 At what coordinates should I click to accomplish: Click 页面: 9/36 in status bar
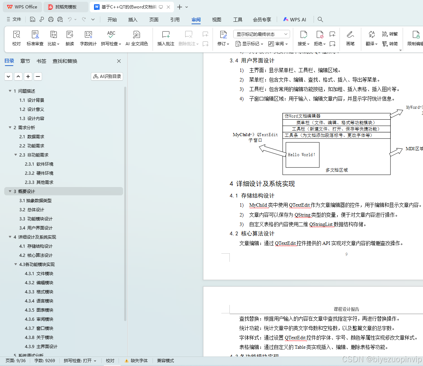click(16, 361)
